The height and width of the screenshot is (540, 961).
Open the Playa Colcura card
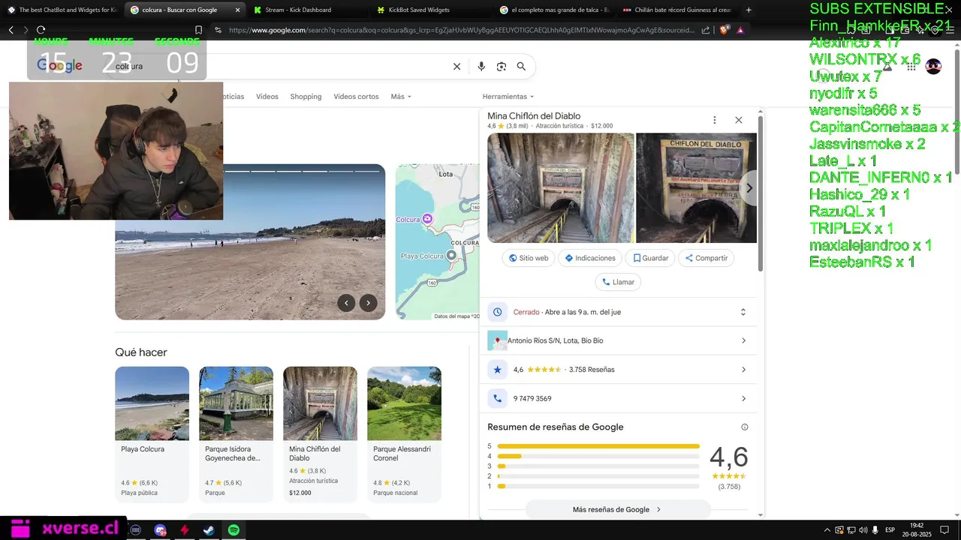(152, 433)
